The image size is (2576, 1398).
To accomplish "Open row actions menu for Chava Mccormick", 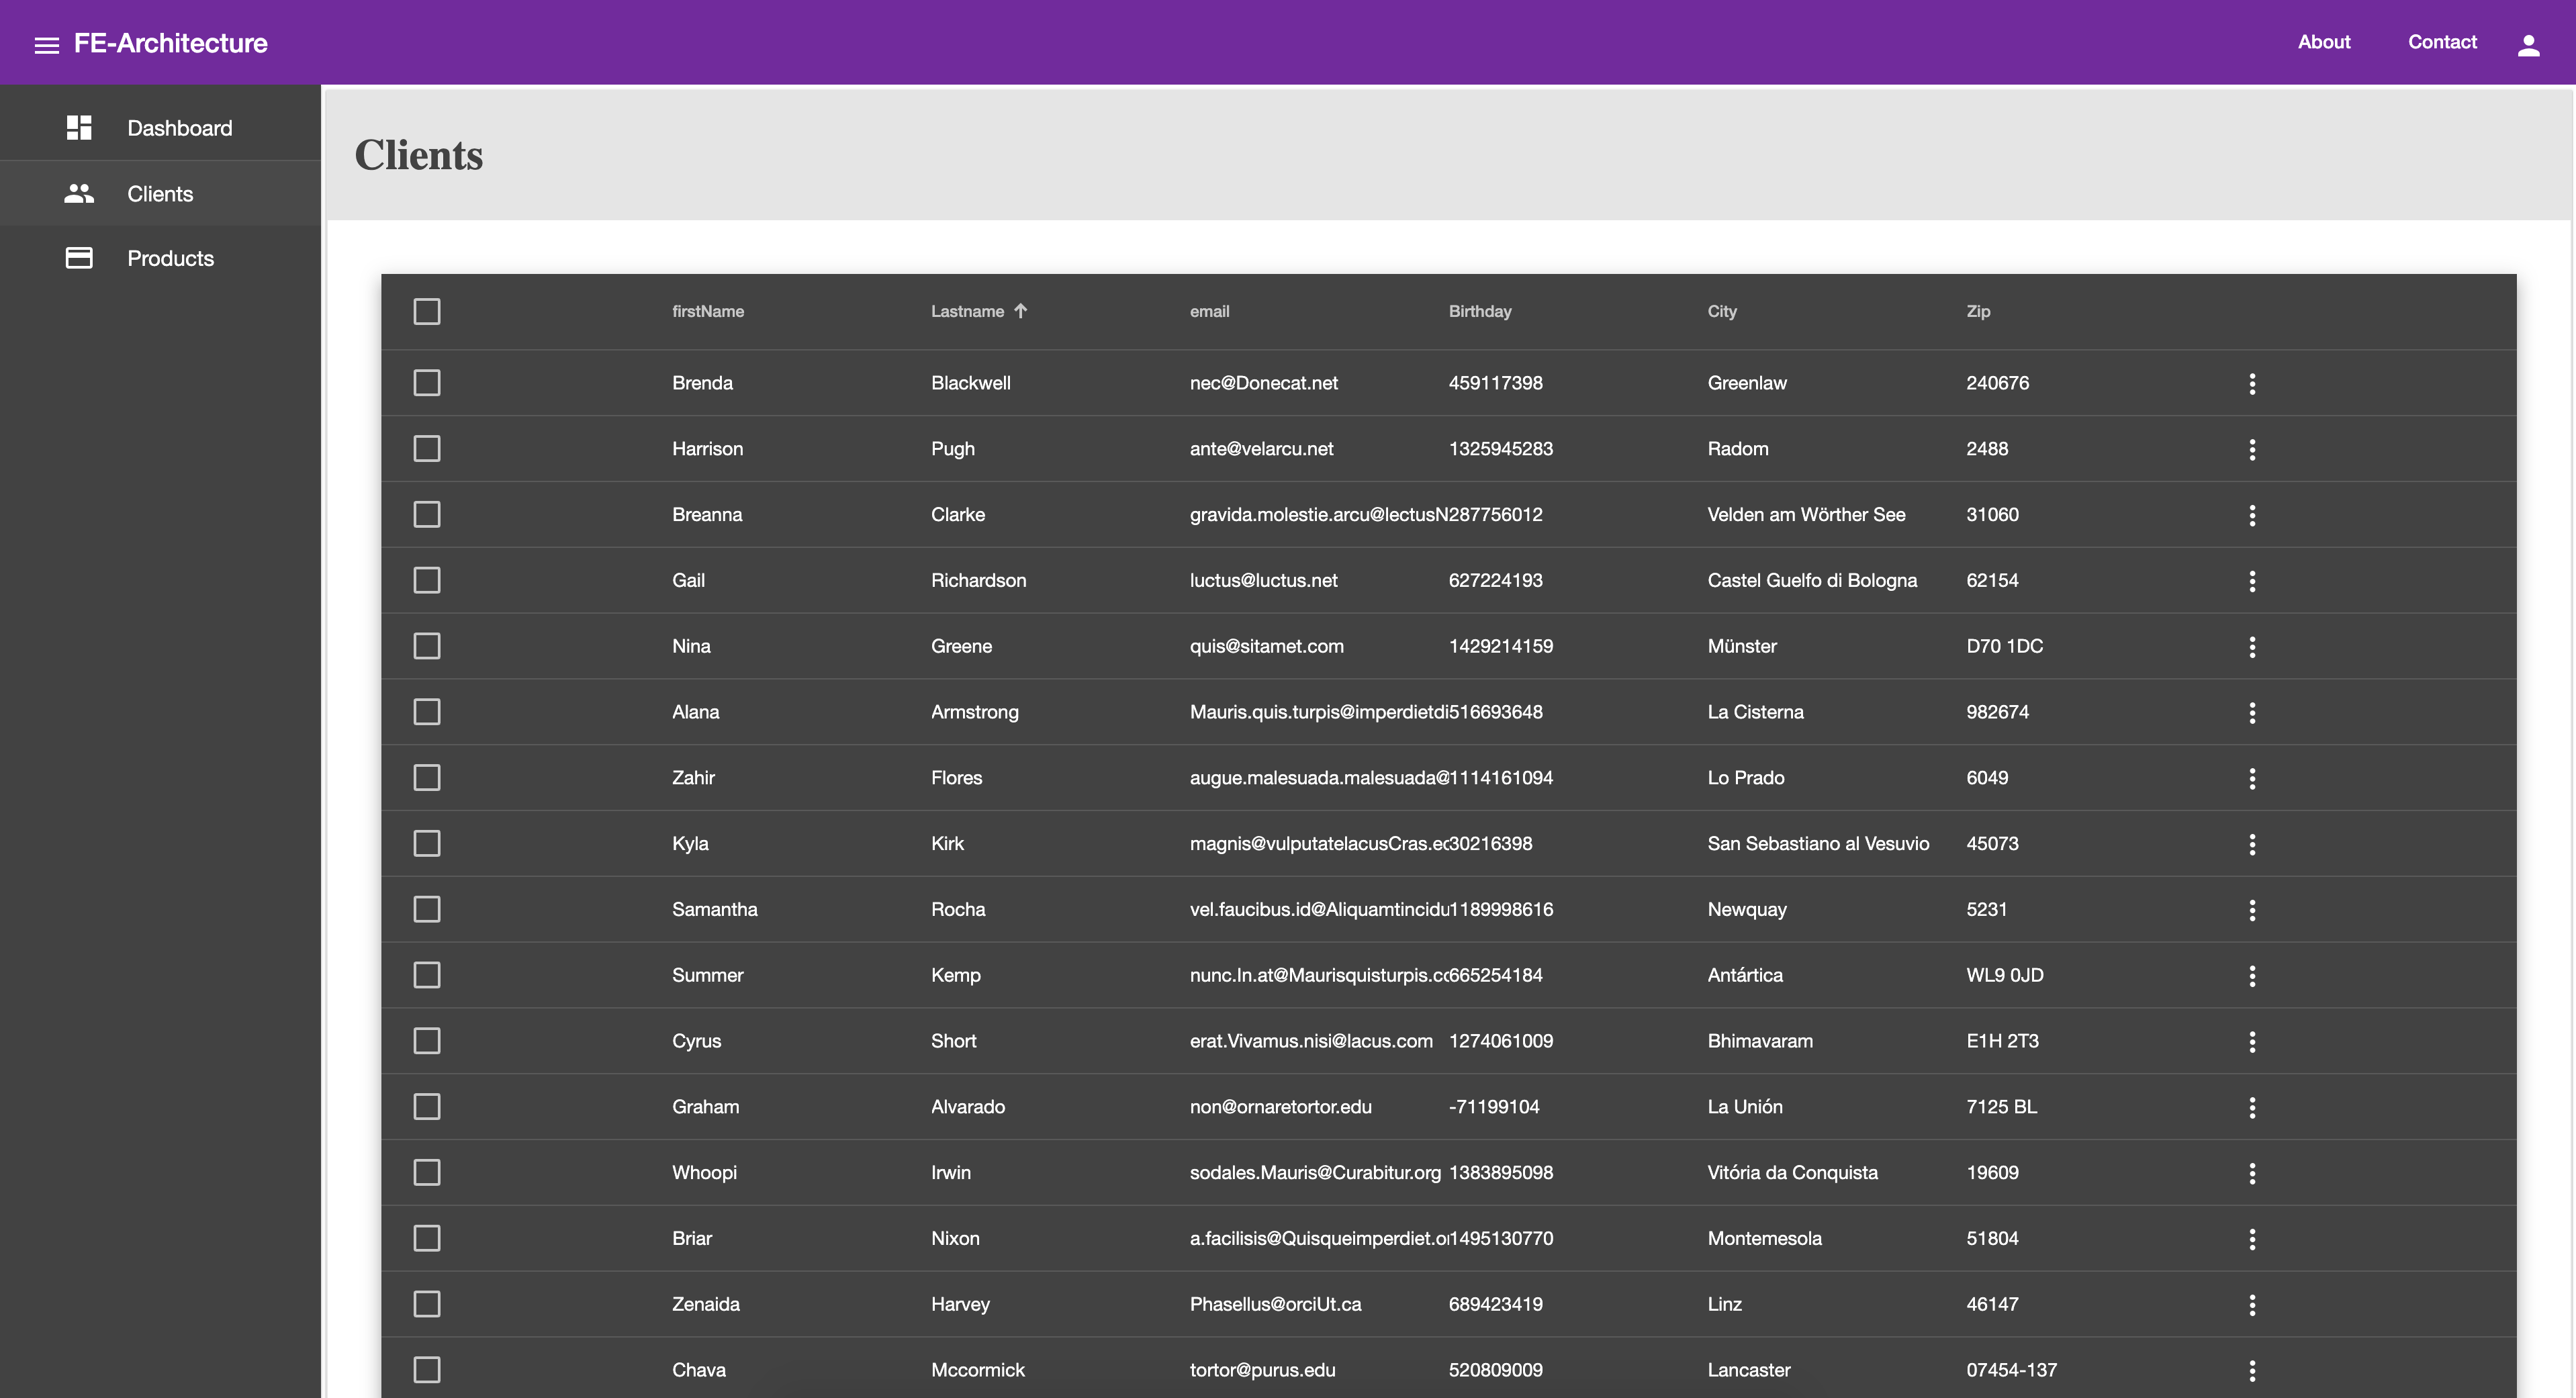I will coord(2252,1370).
